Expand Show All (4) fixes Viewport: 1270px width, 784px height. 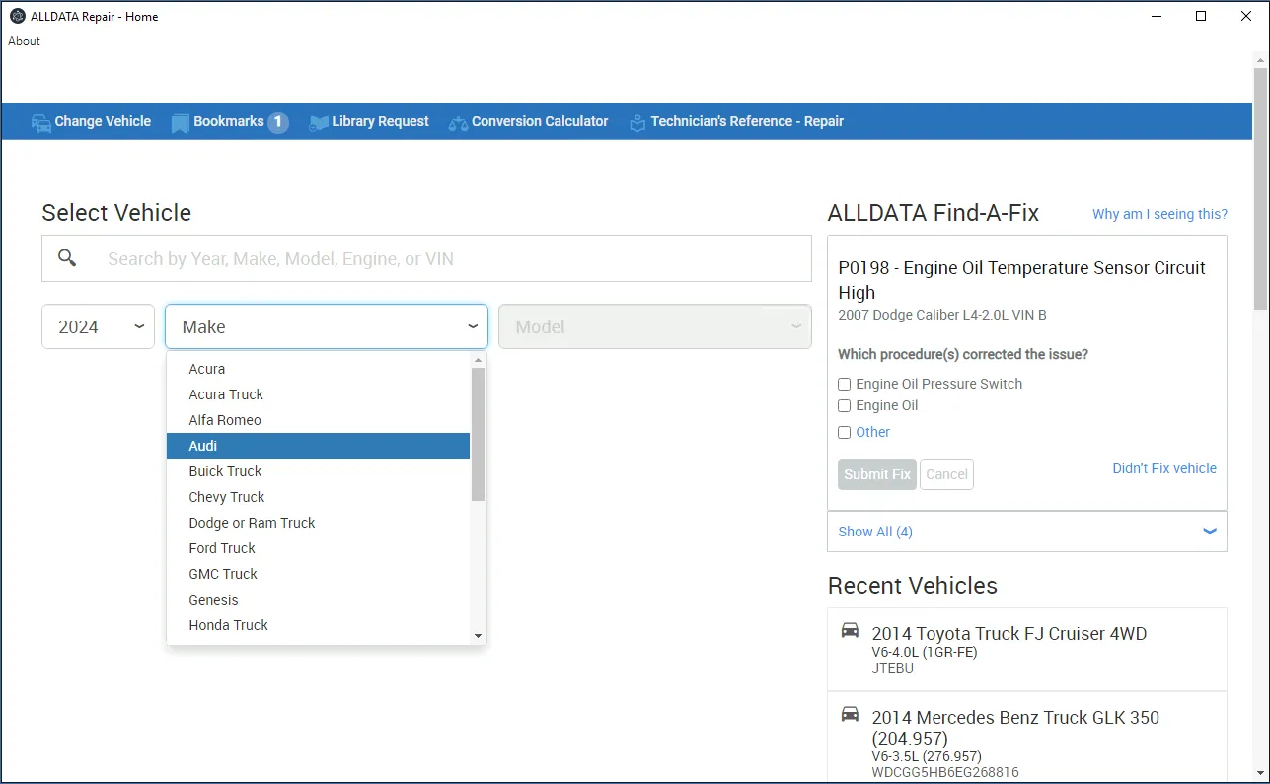tap(1027, 532)
